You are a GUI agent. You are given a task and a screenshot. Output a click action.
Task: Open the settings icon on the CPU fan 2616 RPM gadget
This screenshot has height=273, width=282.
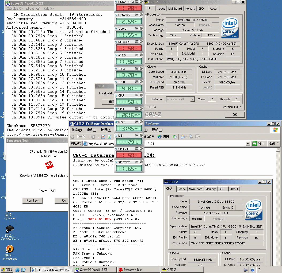[137, 108]
